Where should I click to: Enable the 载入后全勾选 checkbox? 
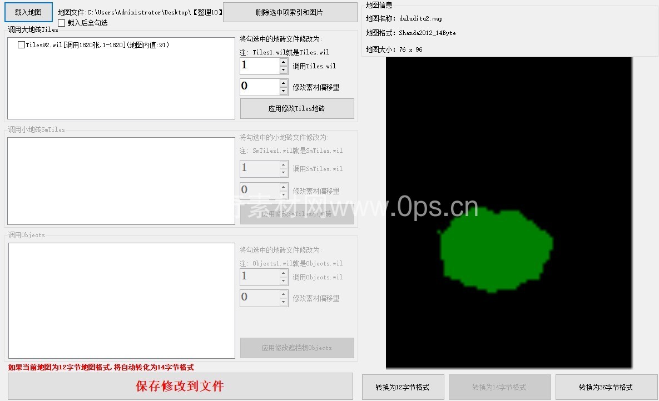point(62,23)
